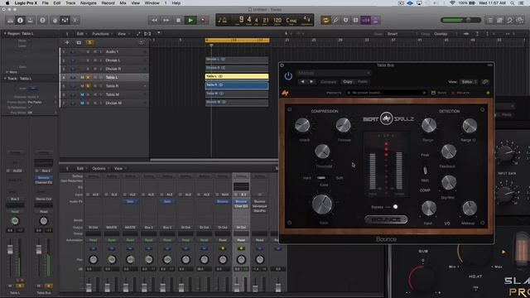Start recording with the Record button
Screen dimensions: 530x298
(x=203, y=20)
